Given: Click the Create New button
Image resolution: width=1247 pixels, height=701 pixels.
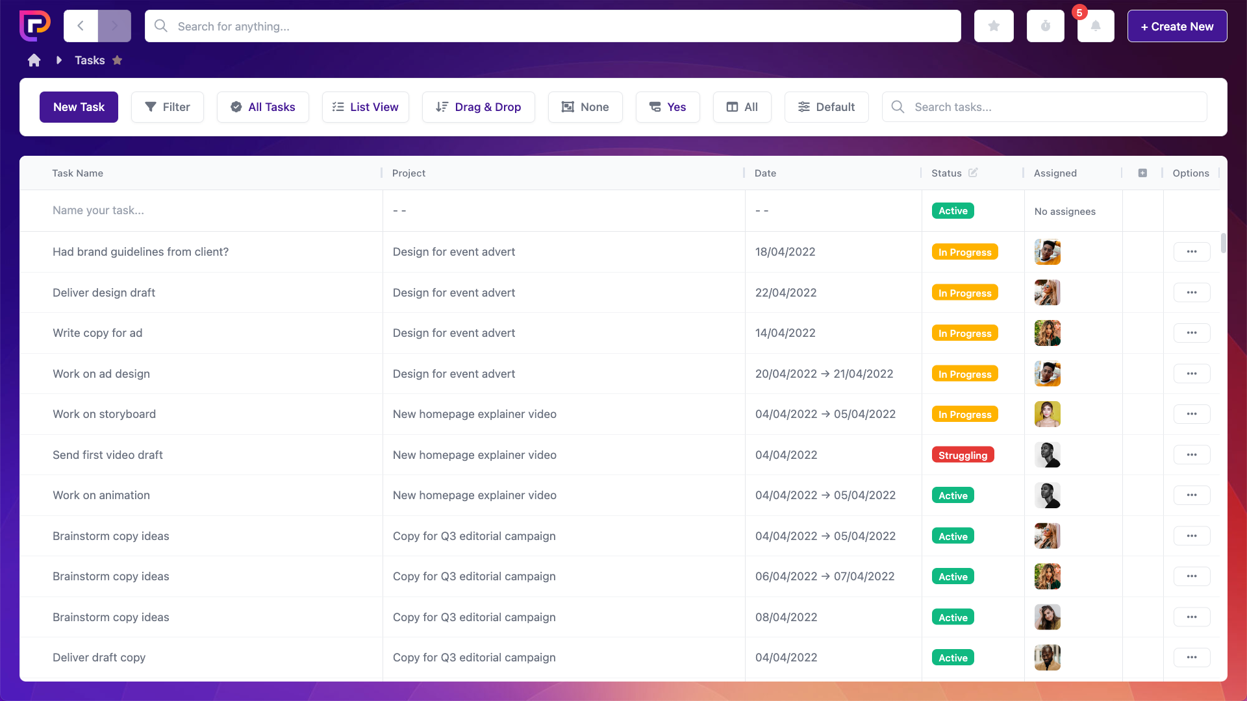Looking at the screenshot, I should (x=1177, y=26).
